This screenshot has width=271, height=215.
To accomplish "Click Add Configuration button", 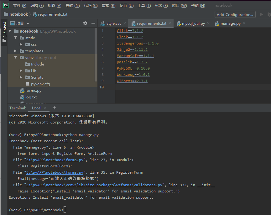I will [x=235, y=14].
